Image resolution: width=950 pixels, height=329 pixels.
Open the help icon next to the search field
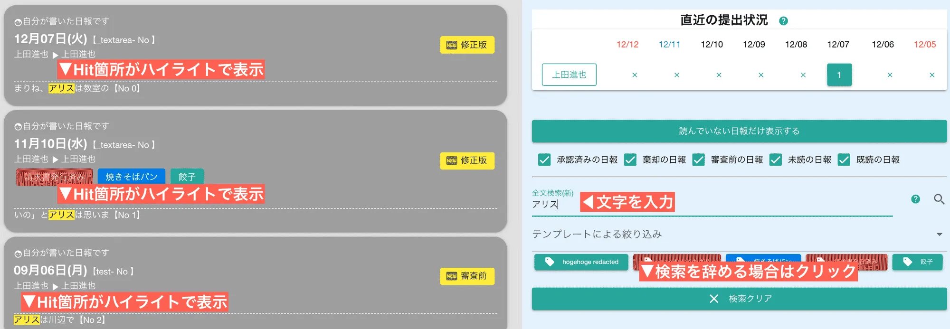916,199
